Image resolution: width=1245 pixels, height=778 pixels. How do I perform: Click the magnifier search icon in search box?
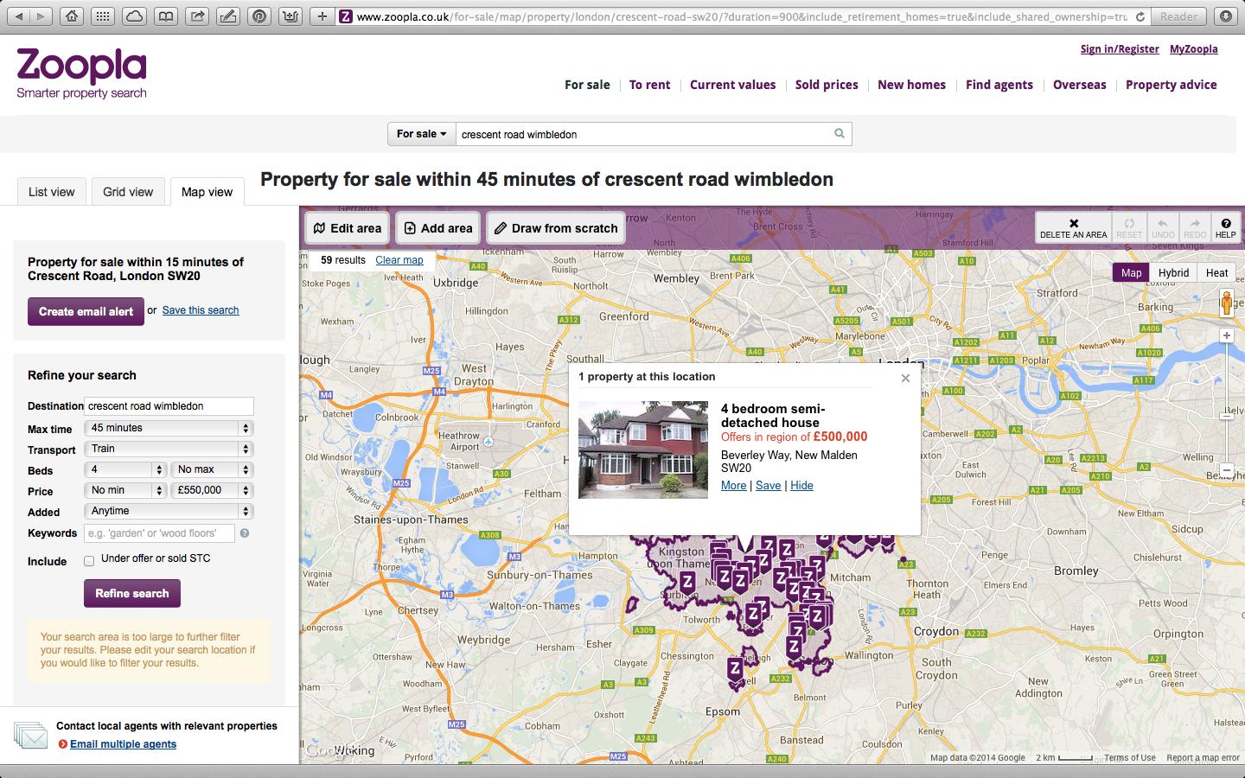pos(840,134)
